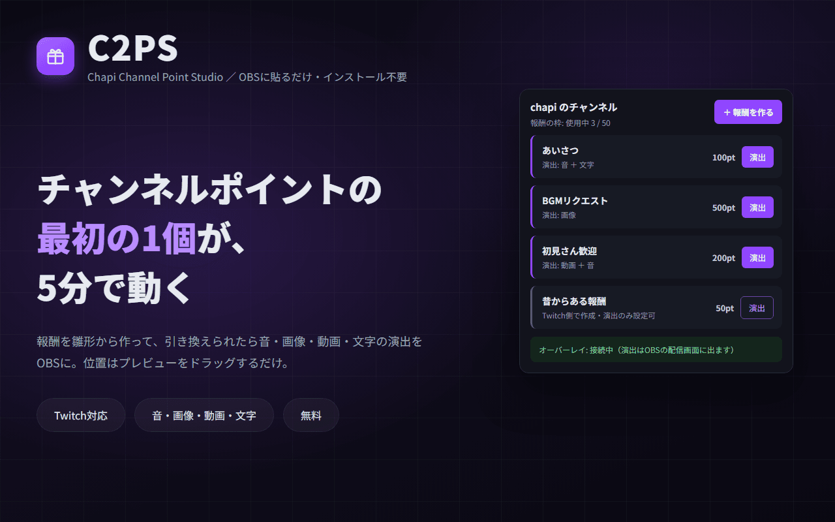Click the C2PS title text
The image size is (835, 522).
point(133,48)
